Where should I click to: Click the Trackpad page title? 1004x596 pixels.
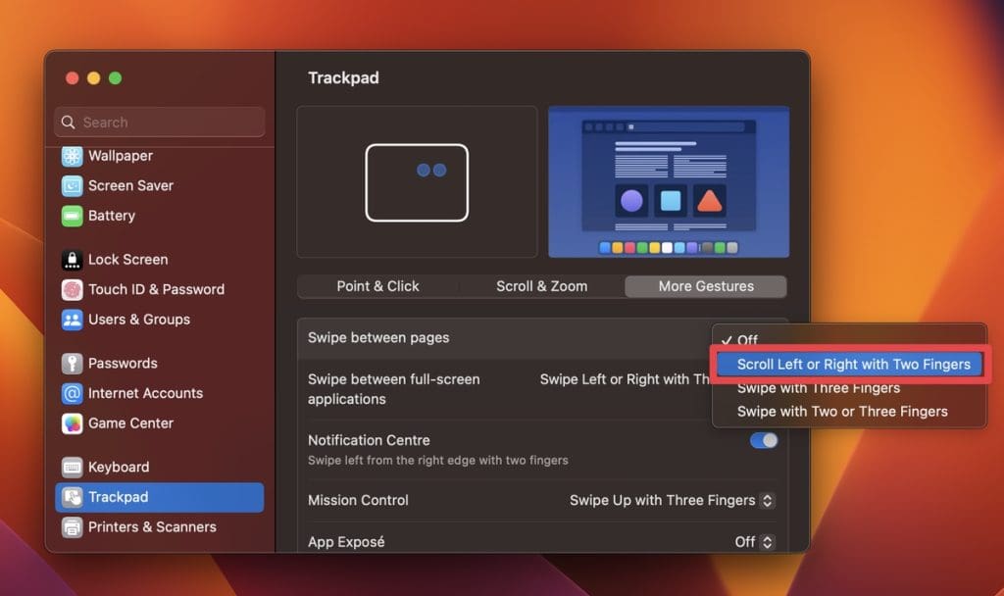pos(343,78)
